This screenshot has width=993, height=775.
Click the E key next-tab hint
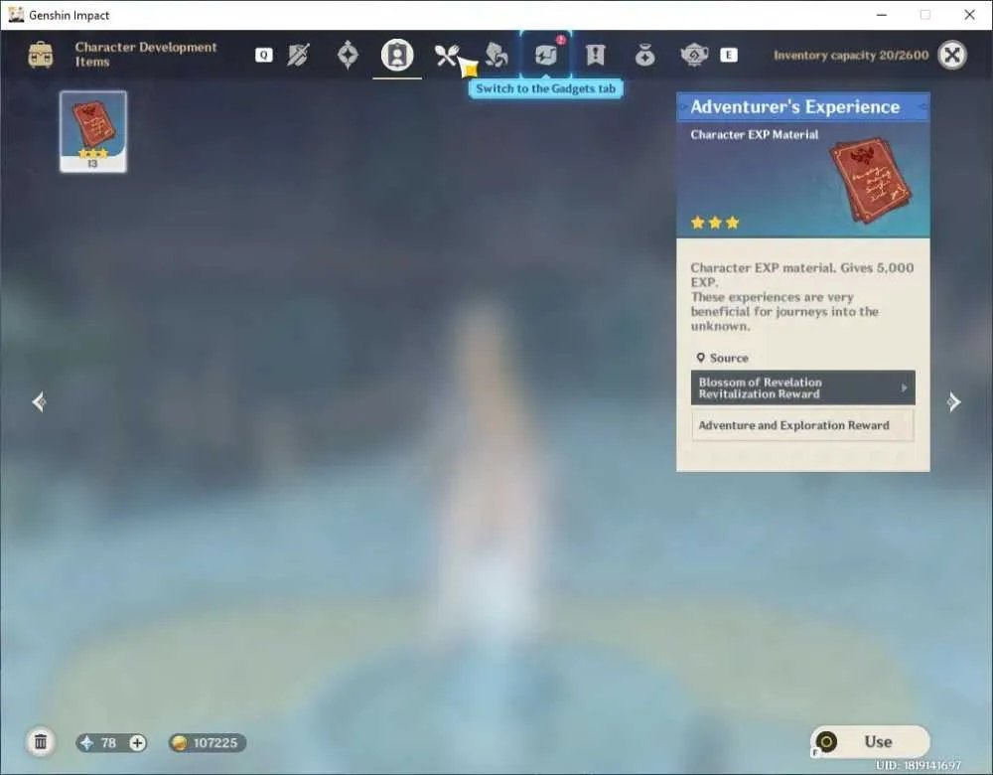(729, 55)
